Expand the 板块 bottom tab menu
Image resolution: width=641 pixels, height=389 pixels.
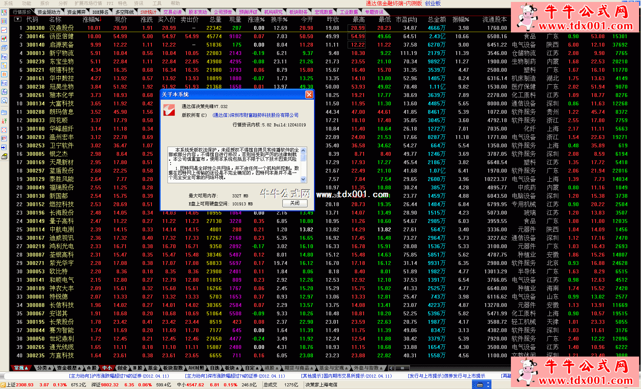point(232,368)
